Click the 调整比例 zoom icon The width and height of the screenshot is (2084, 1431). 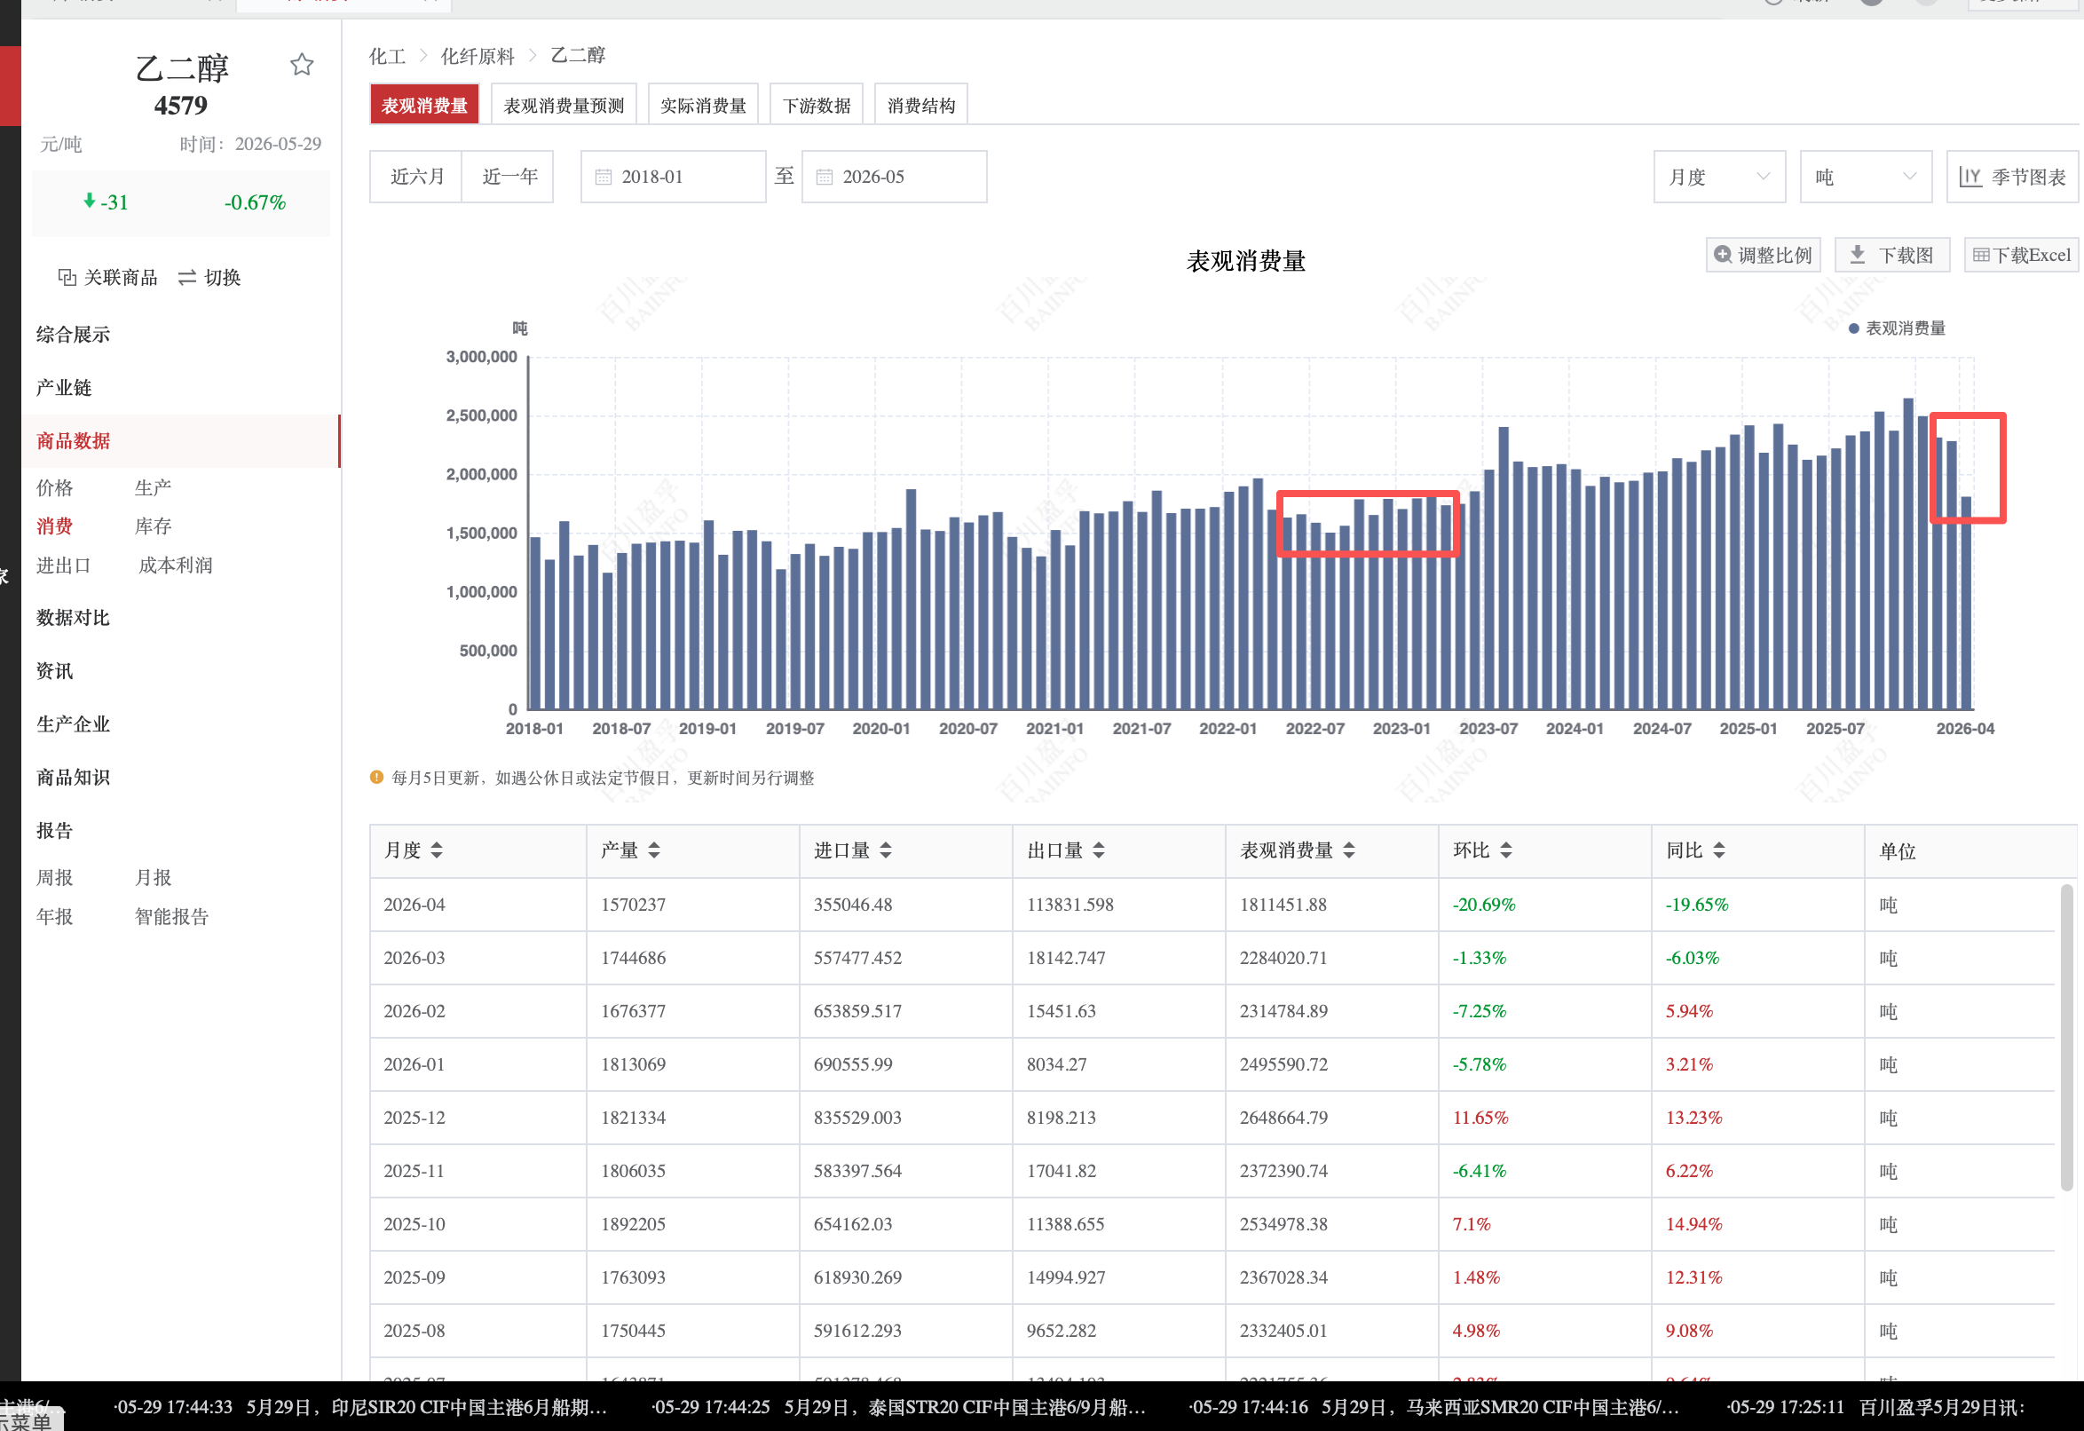1722,255
